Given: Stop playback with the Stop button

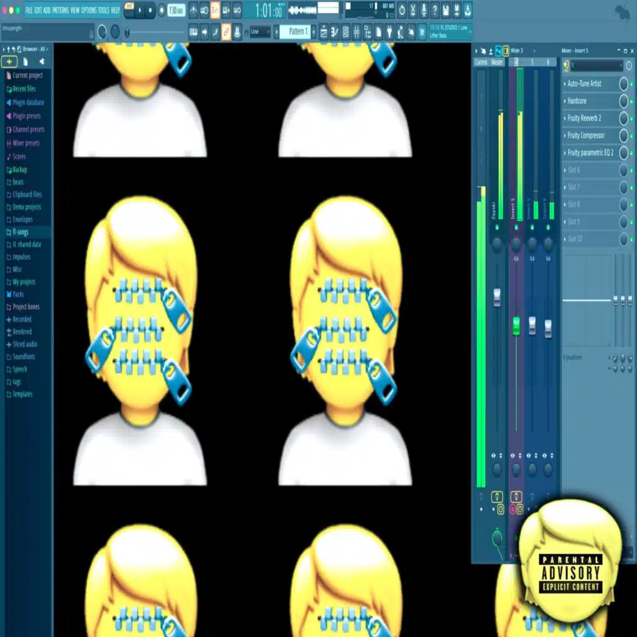Looking at the screenshot, I should click(x=151, y=11).
